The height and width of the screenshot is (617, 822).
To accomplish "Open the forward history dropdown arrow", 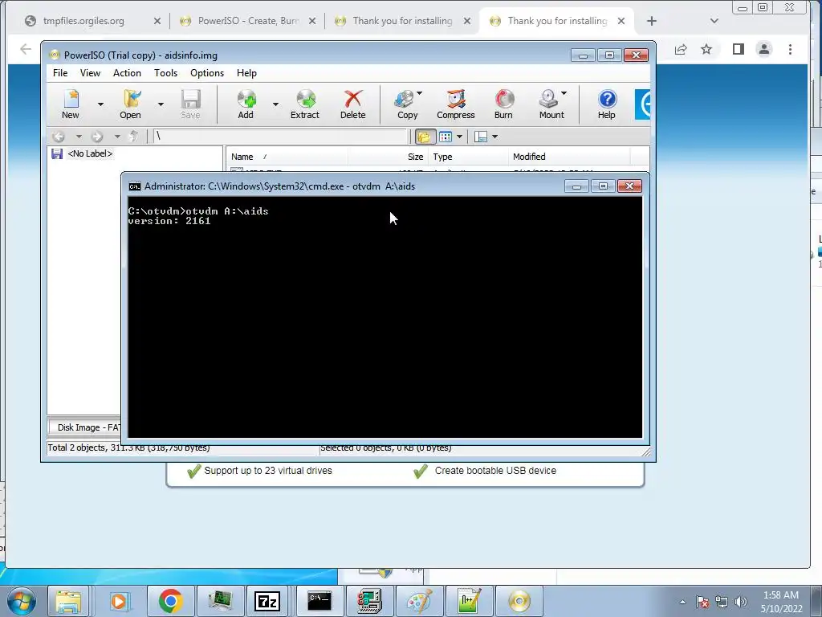I will click(x=117, y=137).
